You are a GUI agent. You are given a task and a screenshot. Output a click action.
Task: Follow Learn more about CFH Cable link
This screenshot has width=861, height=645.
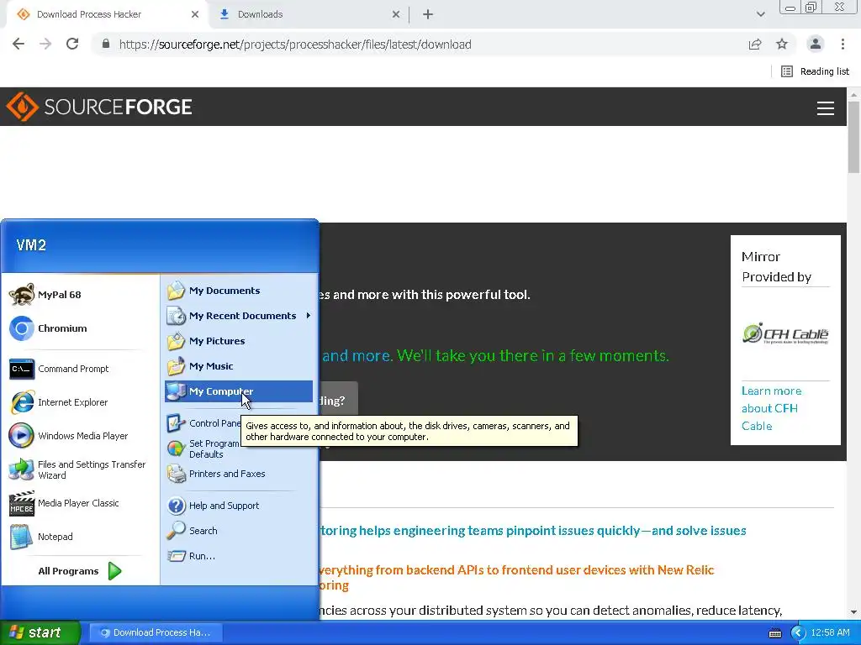click(x=771, y=408)
